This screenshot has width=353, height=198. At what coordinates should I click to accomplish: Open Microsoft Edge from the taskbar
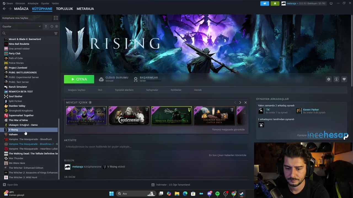(185, 194)
